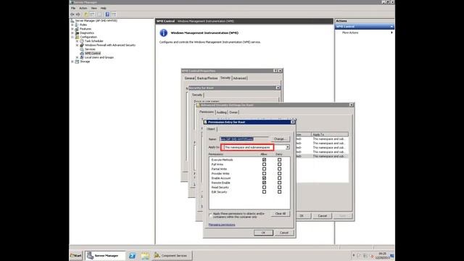Check Deny for Execute Methods
The image size is (464, 261).
tap(279, 159)
